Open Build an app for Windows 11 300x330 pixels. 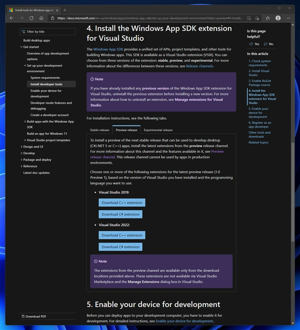47,134
